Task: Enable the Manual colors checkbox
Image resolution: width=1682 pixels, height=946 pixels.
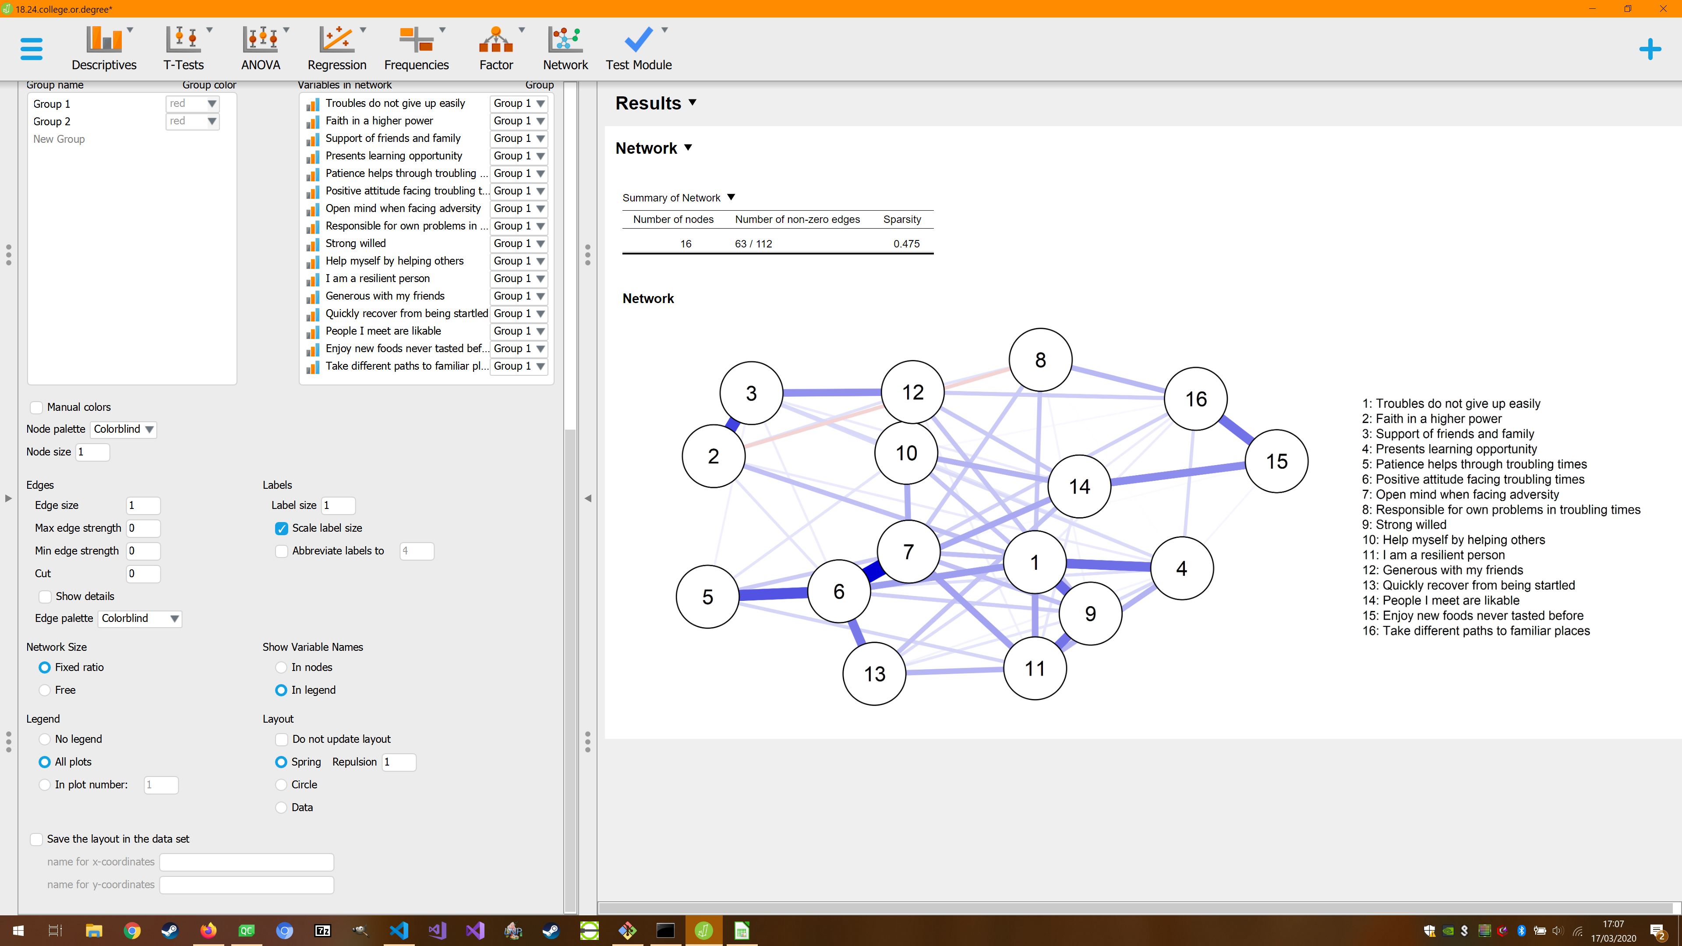Action: click(36, 407)
